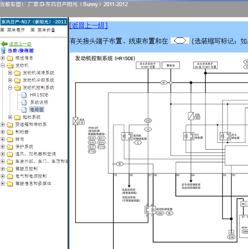Click the 40A fuse symbol in diagram
248x249 pixels.
(x=76, y=121)
